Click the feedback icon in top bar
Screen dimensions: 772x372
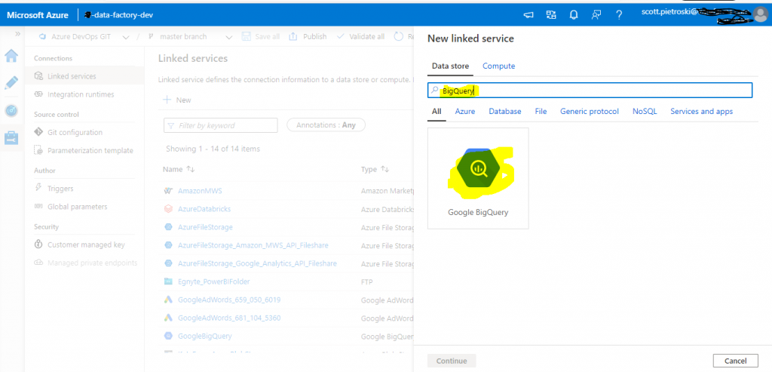(596, 15)
